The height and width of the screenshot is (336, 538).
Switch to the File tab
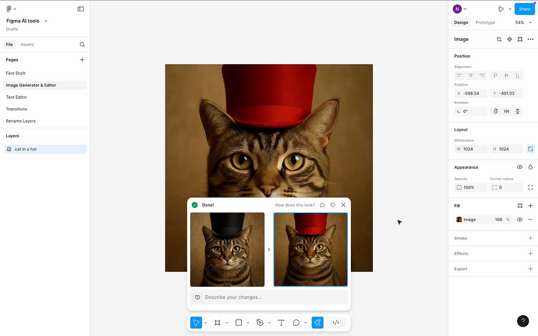(x=9, y=45)
